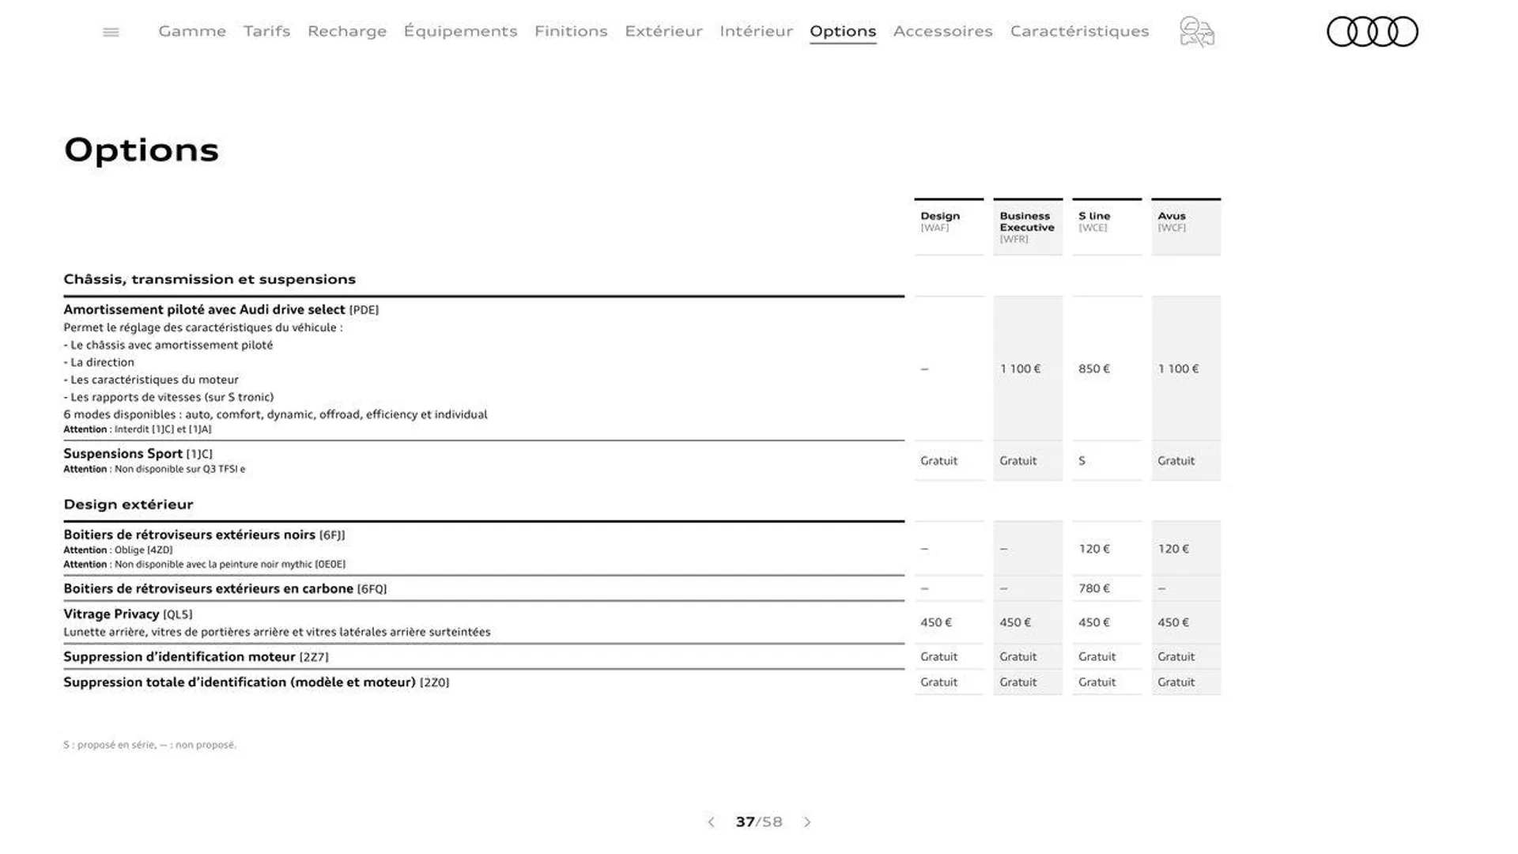Go to next page arrow

(x=807, y=822)
